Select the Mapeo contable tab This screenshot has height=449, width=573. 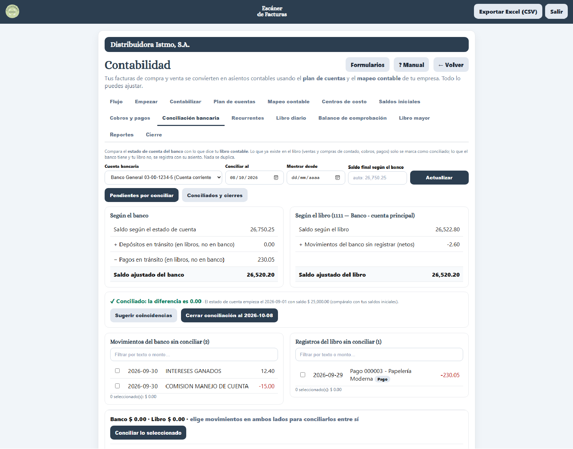(x=288, y=102)
